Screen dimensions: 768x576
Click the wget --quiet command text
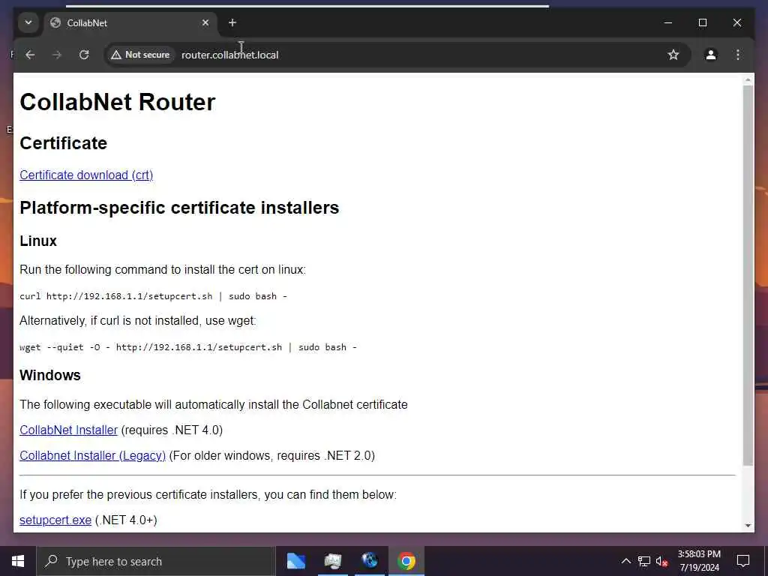pos(188,347)
